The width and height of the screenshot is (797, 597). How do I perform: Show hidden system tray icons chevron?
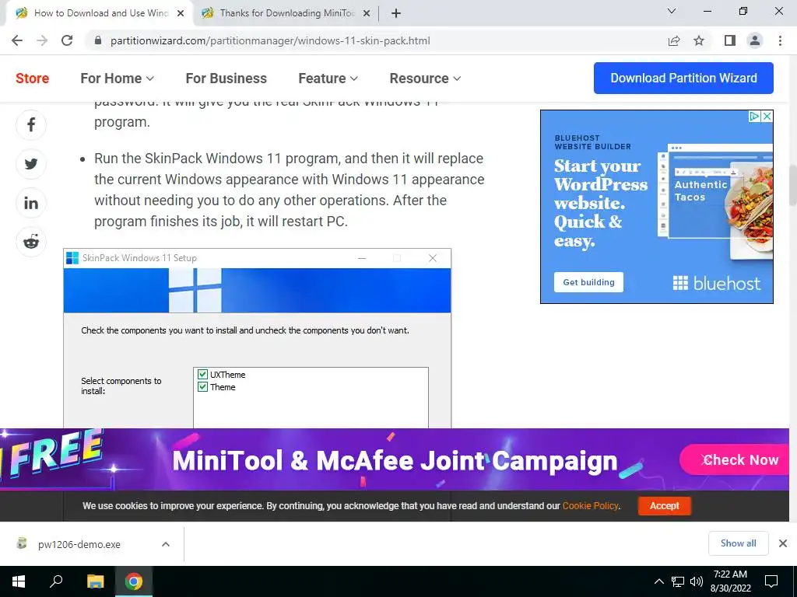[x=658, y=581]
